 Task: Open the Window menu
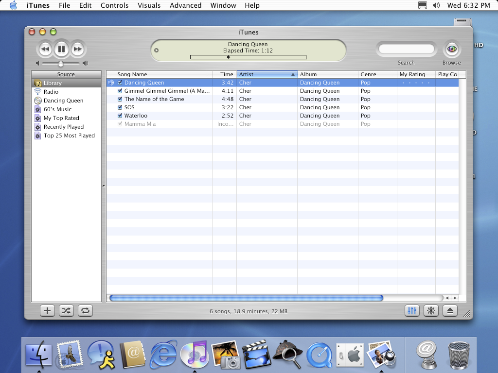pyautogui.click(x=223, y=5)
